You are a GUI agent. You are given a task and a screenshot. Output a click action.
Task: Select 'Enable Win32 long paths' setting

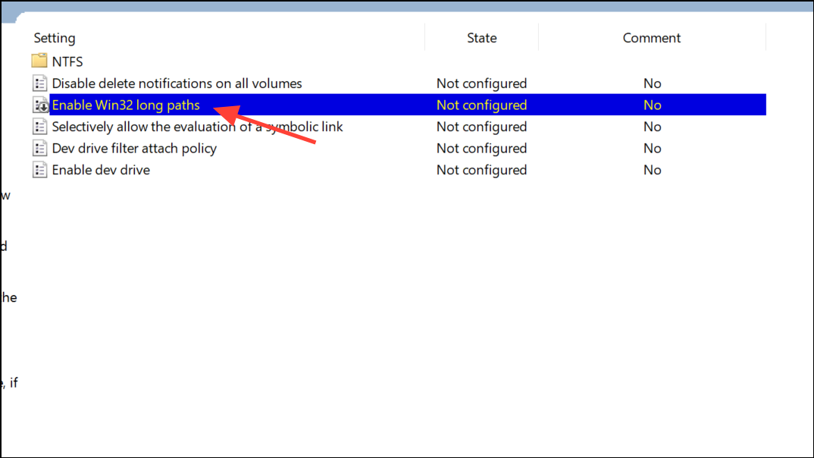pos(126,105)
